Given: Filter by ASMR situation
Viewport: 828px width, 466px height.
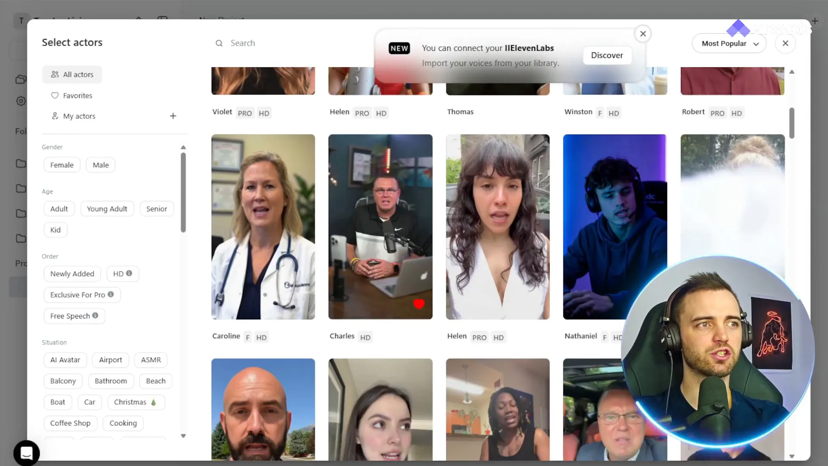Looking at the screenshot, I should pos(151,360).
